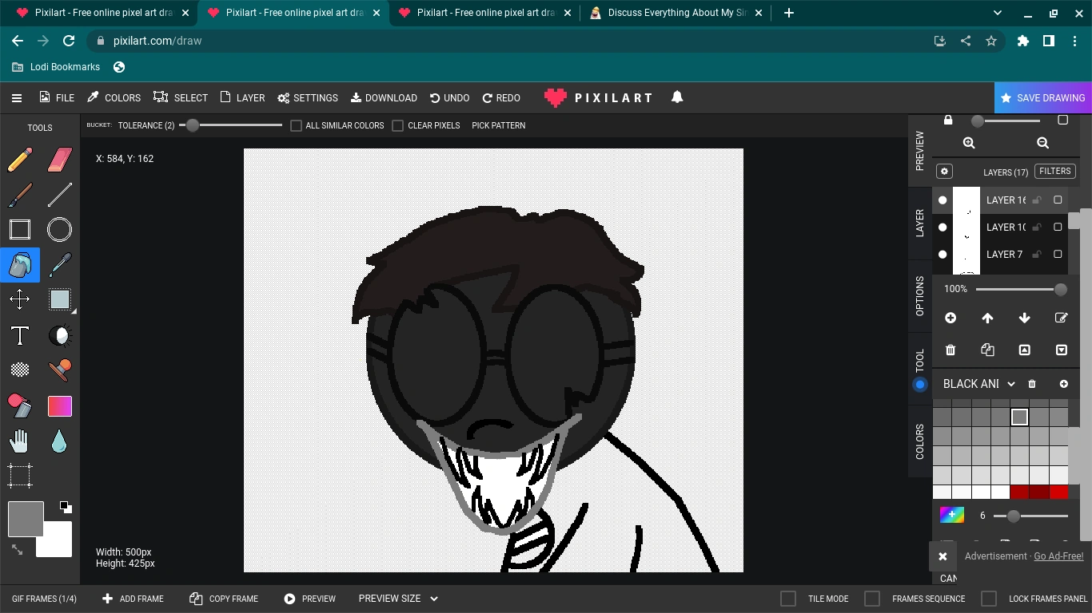Click the Go Ad-Free! link
Viewport: 1092px width, 613px height.
tap(1058, 556)
